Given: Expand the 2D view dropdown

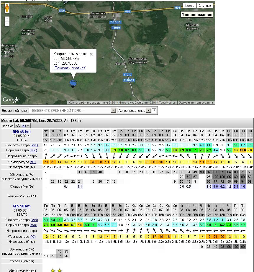Looking at the screenshot, I should (26, 126).
